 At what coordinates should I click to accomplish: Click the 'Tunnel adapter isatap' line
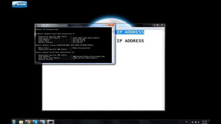pos(65,45)
